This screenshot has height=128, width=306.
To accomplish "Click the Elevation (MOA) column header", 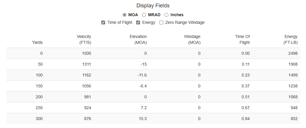I will [138, 39].
